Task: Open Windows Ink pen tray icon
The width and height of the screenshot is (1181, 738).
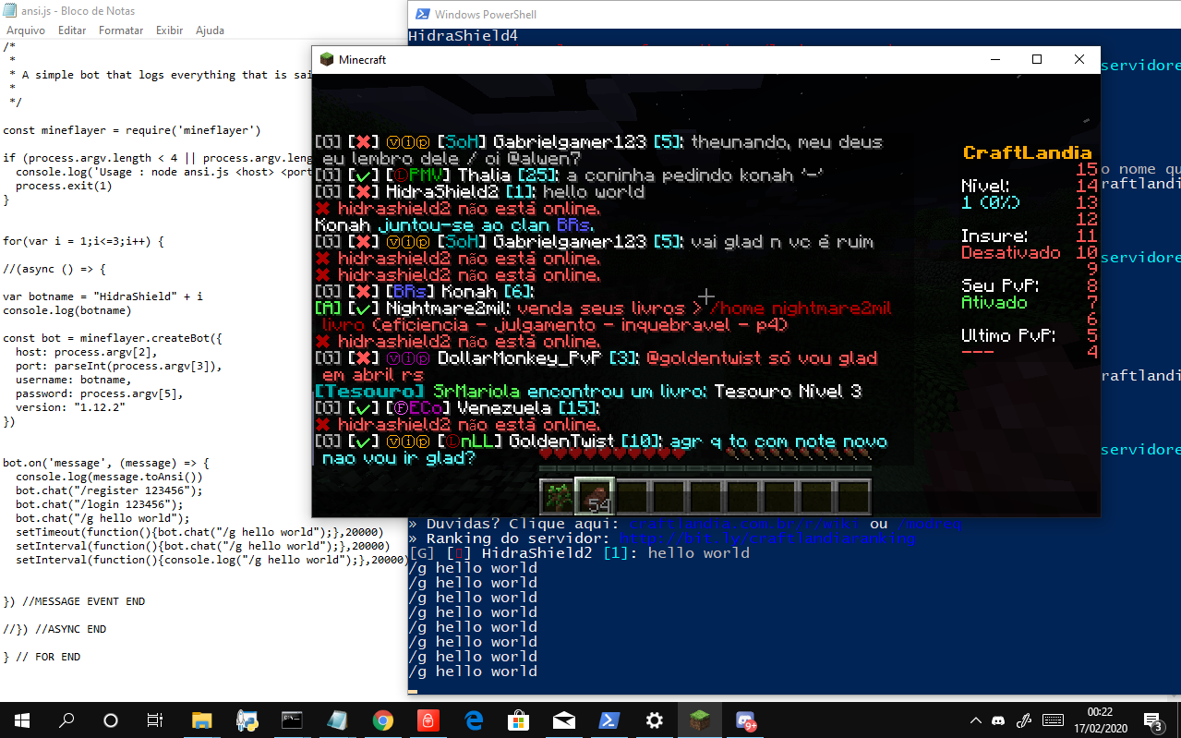Action: [x=1023, y=720]
